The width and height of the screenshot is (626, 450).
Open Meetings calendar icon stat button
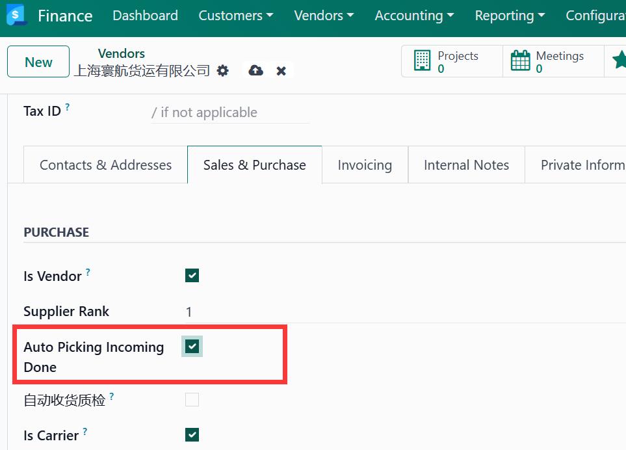[x=521, y=60]
